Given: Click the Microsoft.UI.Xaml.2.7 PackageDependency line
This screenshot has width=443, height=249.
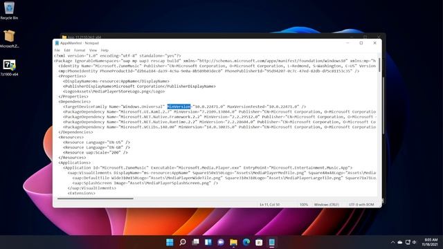Looking at the screenshot, I should 219,111.
